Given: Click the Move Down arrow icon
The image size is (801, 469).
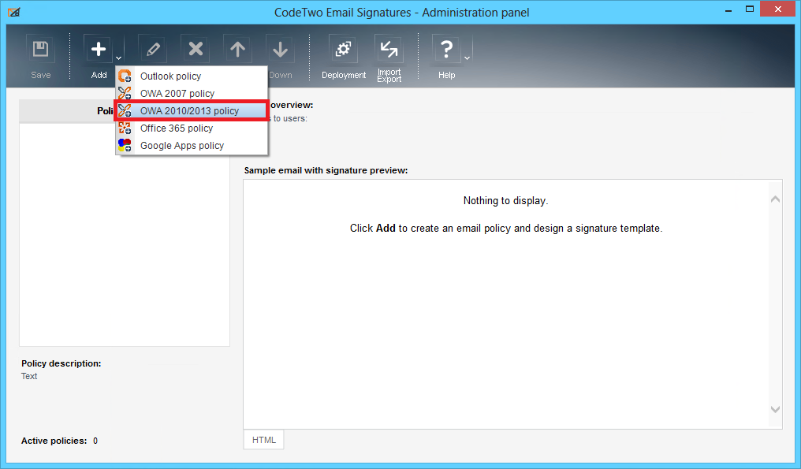Looking at the screenshot, I should tap(280, 49).
